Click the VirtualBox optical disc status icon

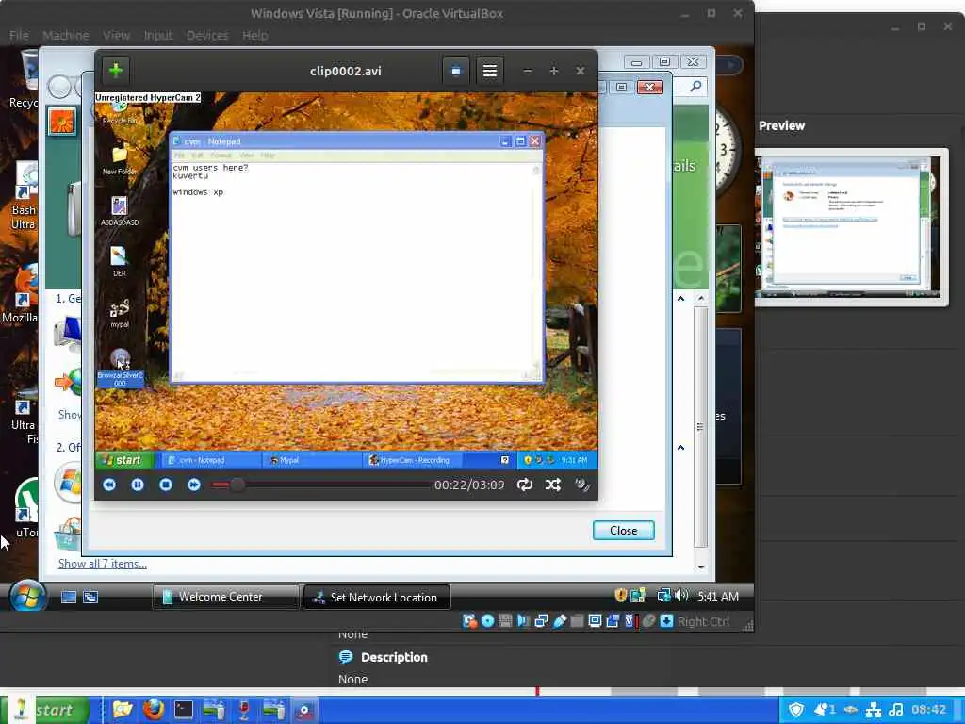point(487,621)
